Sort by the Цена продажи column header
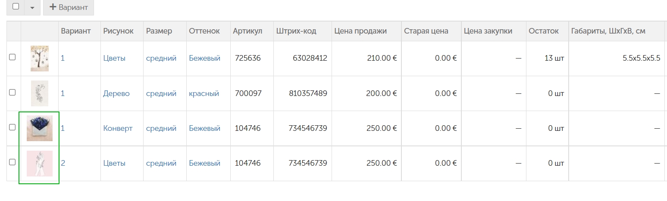The width and height of the screenshot is (667, 201). click(x=360, y=31)
